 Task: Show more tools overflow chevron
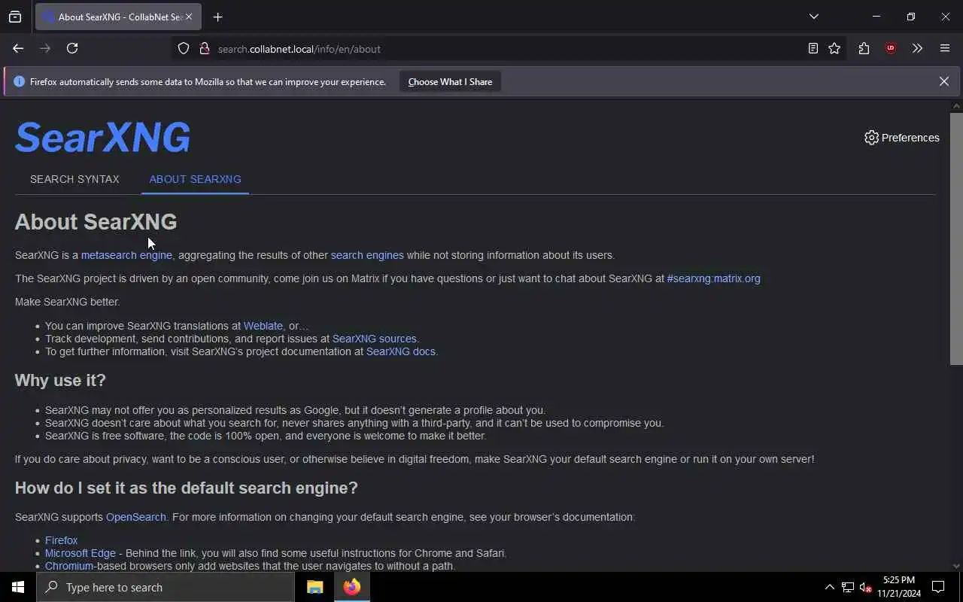pos(917,48)
